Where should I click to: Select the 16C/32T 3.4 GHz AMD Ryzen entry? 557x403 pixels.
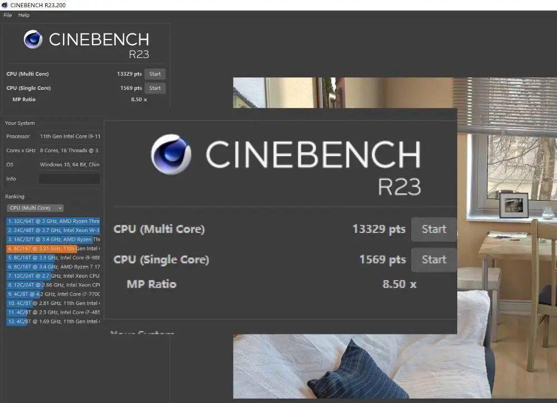pyautogui.click(x=53, y=239)
